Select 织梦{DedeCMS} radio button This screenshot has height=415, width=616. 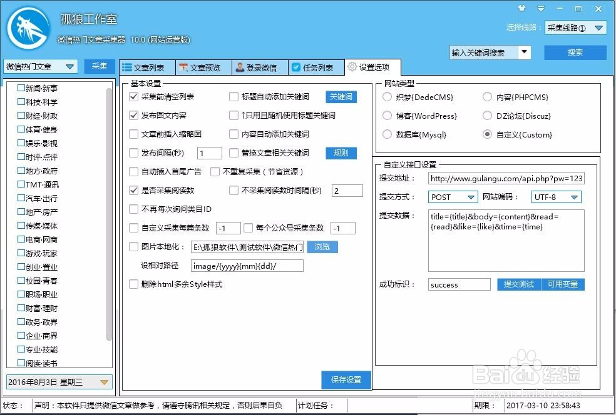[x=387, y=96]
